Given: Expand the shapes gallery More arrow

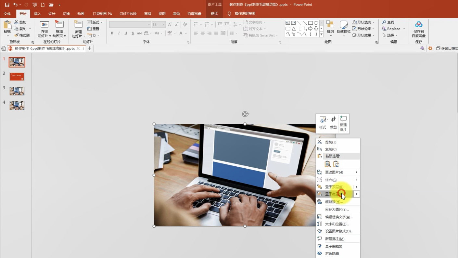Looking at the screenshot, I should pos(322,34).
